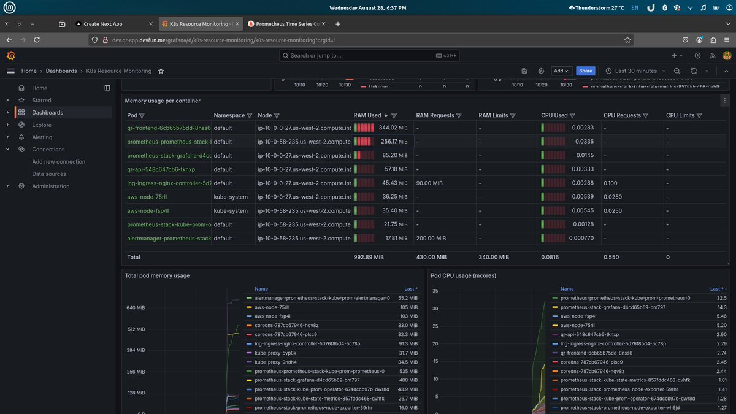Viewport: 736px width, 414px height.
Task: Open the Memory usage panel three-dot menu
Action: point(724,101)
